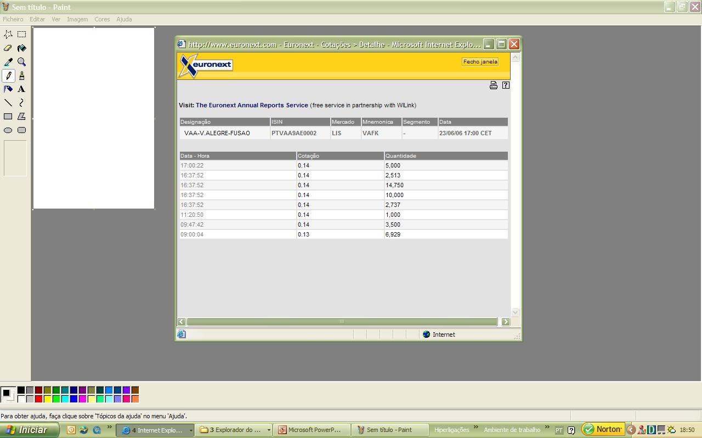Screen dimensions: 702x438
Task: Pick the red color swatch in palette
Action: [38, 399]
